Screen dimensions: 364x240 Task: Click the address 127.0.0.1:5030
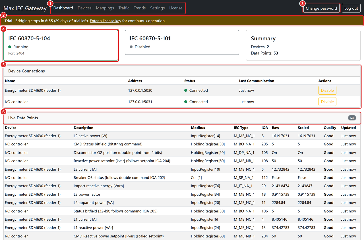(x=140, y=90)
